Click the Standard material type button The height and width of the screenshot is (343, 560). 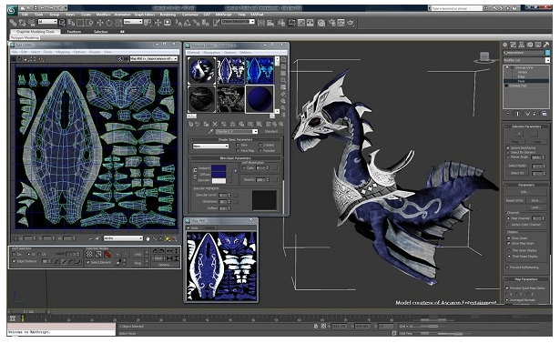271,131
